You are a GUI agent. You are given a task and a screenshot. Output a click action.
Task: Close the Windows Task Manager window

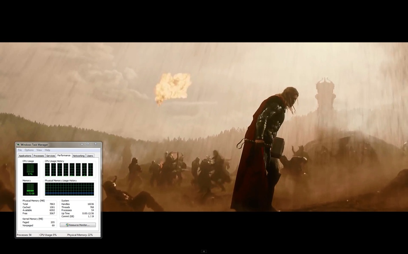point(96,144)
